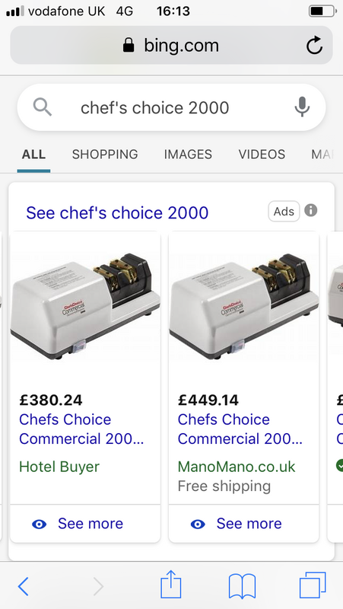343x609 pixels.
Task: Tap the magnifying glass search icon
Action: coord(43,107)
